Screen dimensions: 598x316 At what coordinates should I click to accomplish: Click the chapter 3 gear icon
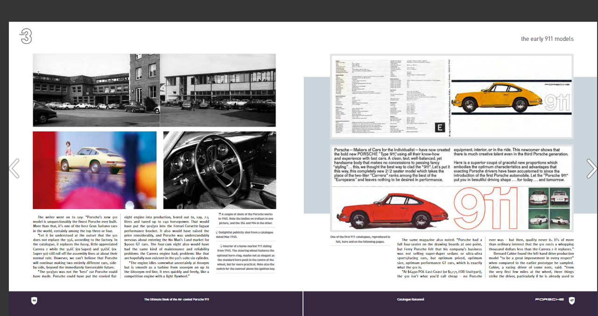pyautogui.click(x=26, y=36)
